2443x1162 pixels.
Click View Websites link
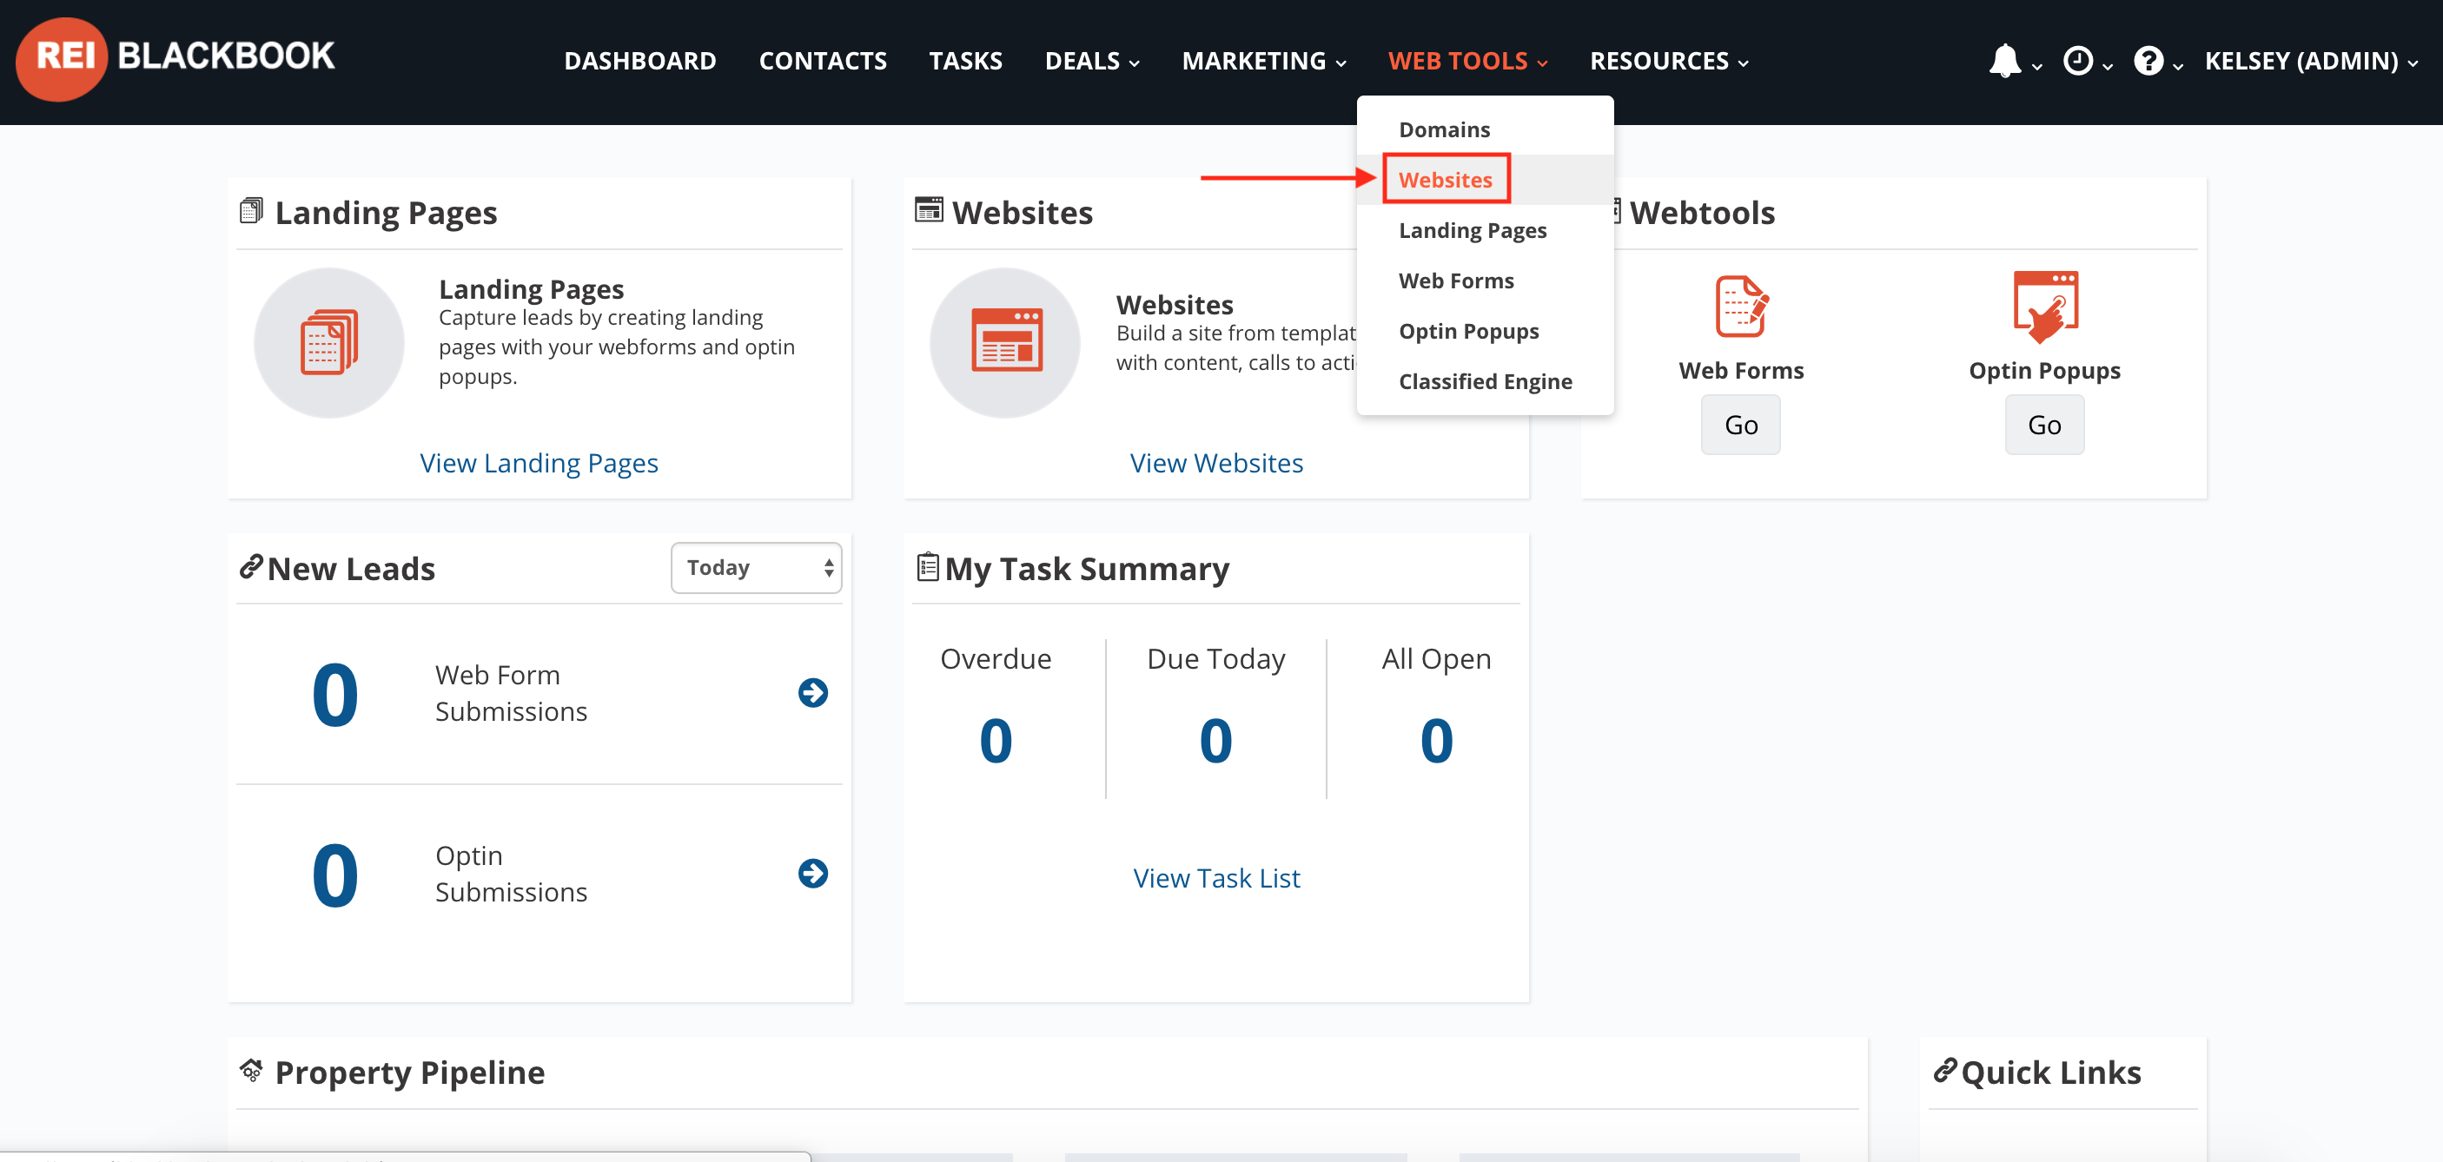click(x=1215, y=463)
